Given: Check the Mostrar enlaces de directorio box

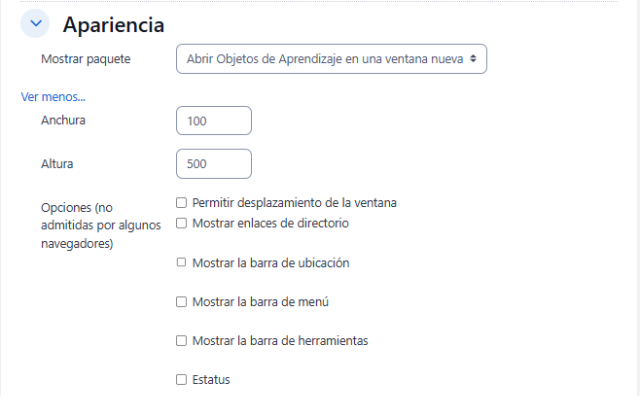Looking at the screenshot, I should coord(181,223).
